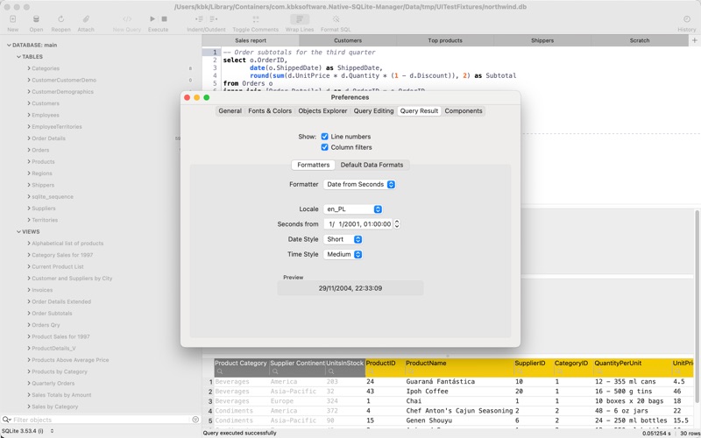This screenshot has width=701, height=438.
Task: Click the Format SQL toolbar icon
Action: tap(336, 19)
